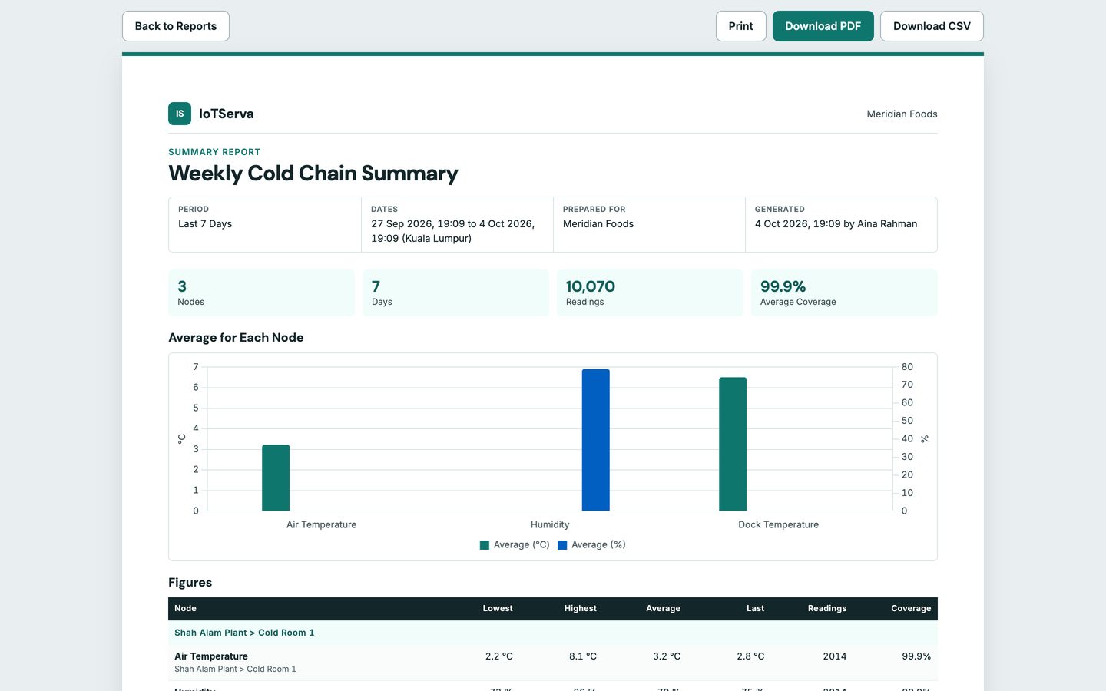Click the Humidity axis label
Image resolution: width=1106 pixels, height=691 pixels.
(550, 525)
